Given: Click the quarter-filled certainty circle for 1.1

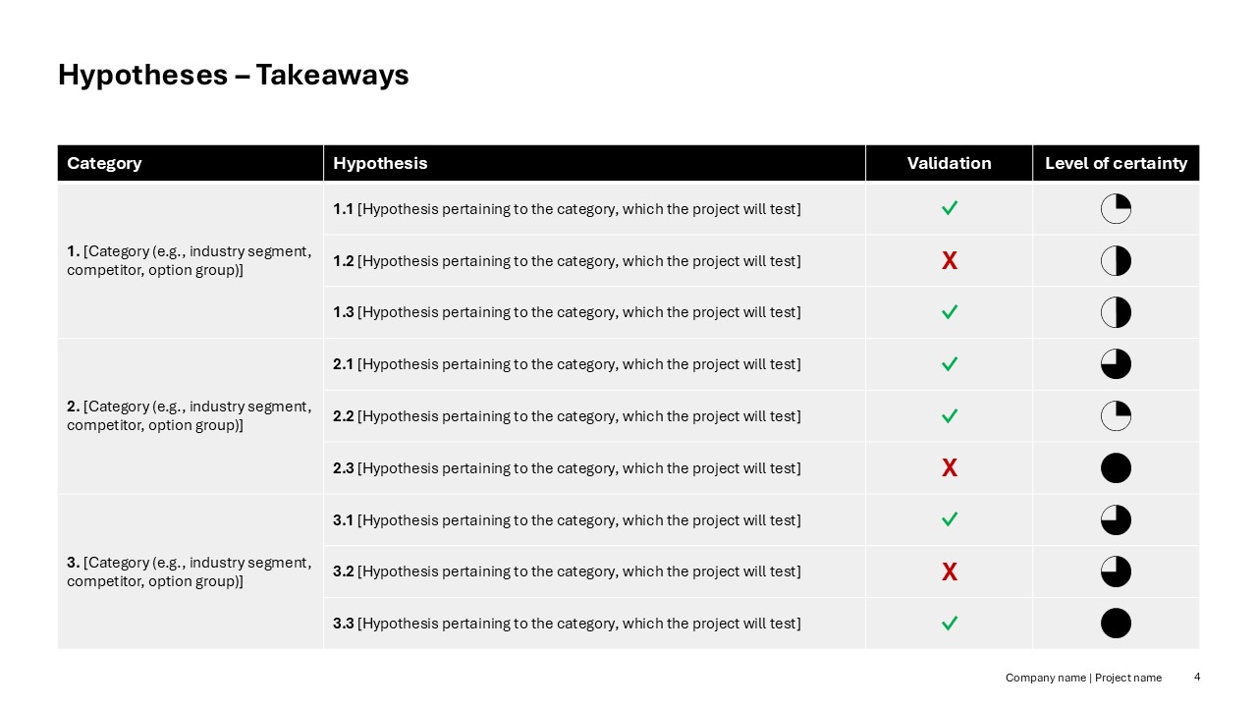Looking at the screenshot, I should [x=1116, y=209].
